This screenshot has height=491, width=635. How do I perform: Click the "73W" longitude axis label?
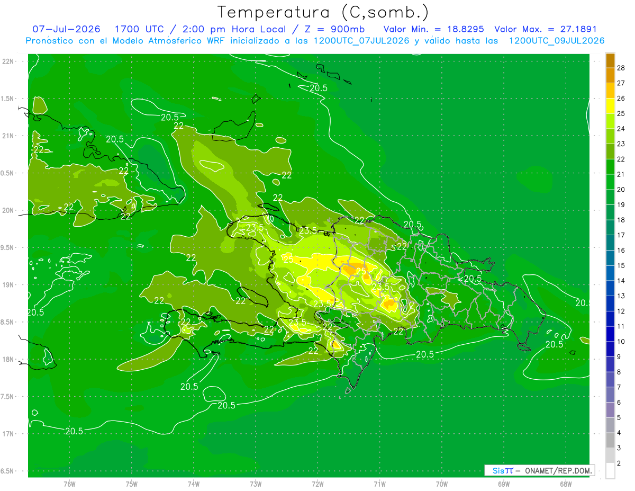[x=256, y=484]
